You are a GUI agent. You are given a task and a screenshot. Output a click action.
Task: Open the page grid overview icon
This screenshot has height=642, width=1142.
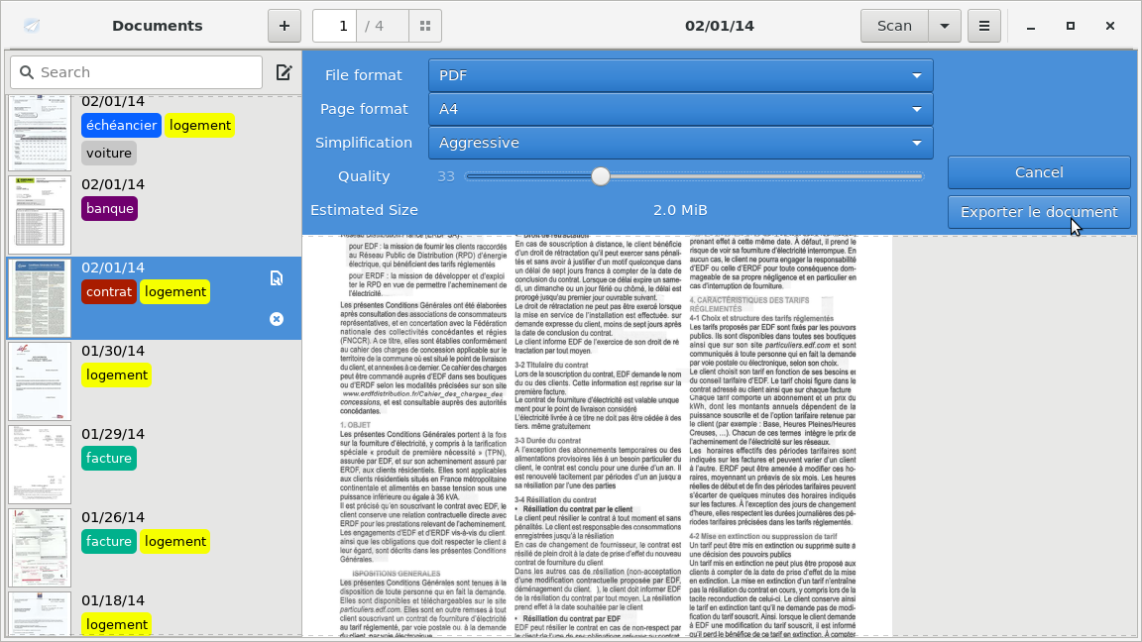425,26
